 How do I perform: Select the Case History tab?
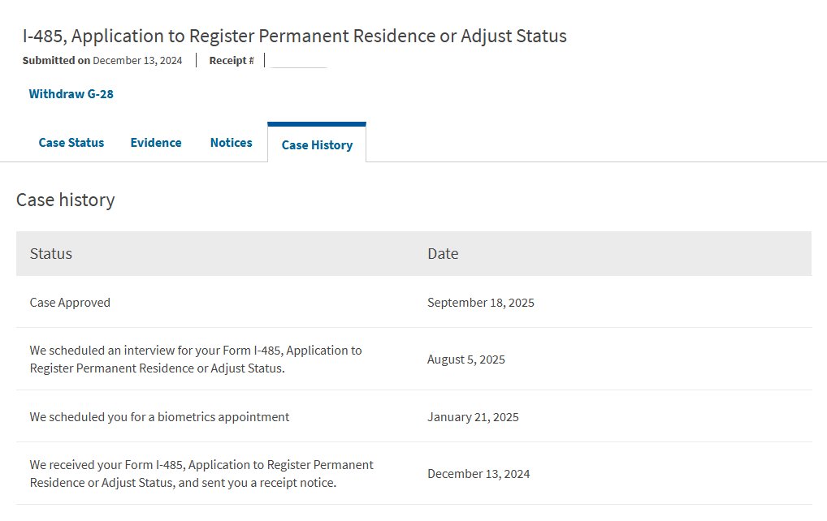(x=317, y=145)
